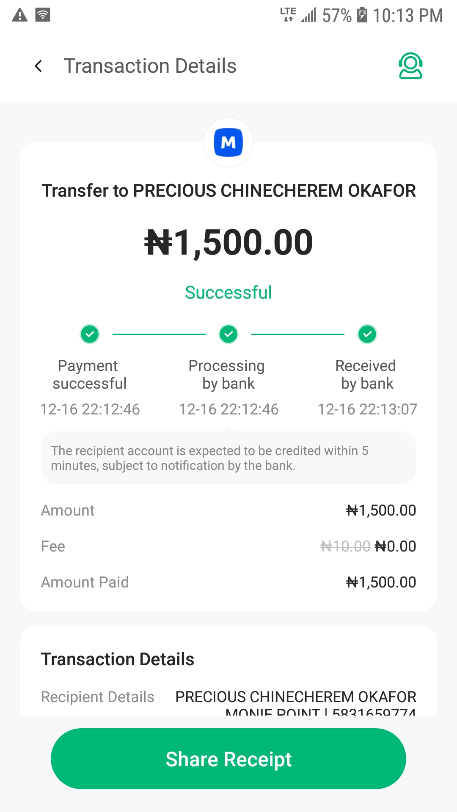
Task: Tap the Fee row value ₦0.00
Action: [395, 546]
